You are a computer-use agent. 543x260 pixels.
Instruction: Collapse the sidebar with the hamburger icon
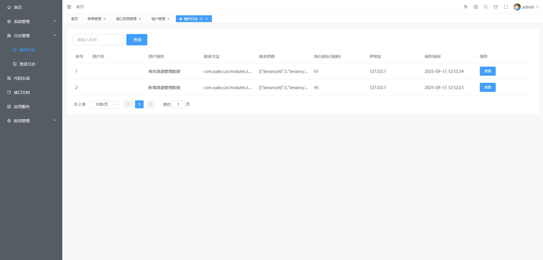pyautogui.click(x=69, y=7)
